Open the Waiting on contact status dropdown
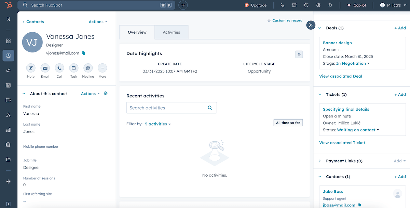 [358, 130]
